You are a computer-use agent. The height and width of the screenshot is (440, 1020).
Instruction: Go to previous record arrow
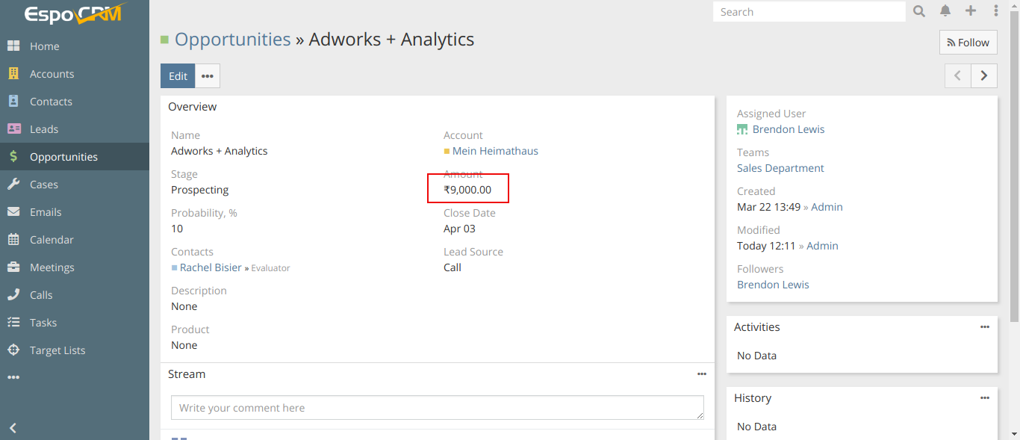(x=958, y=75)
